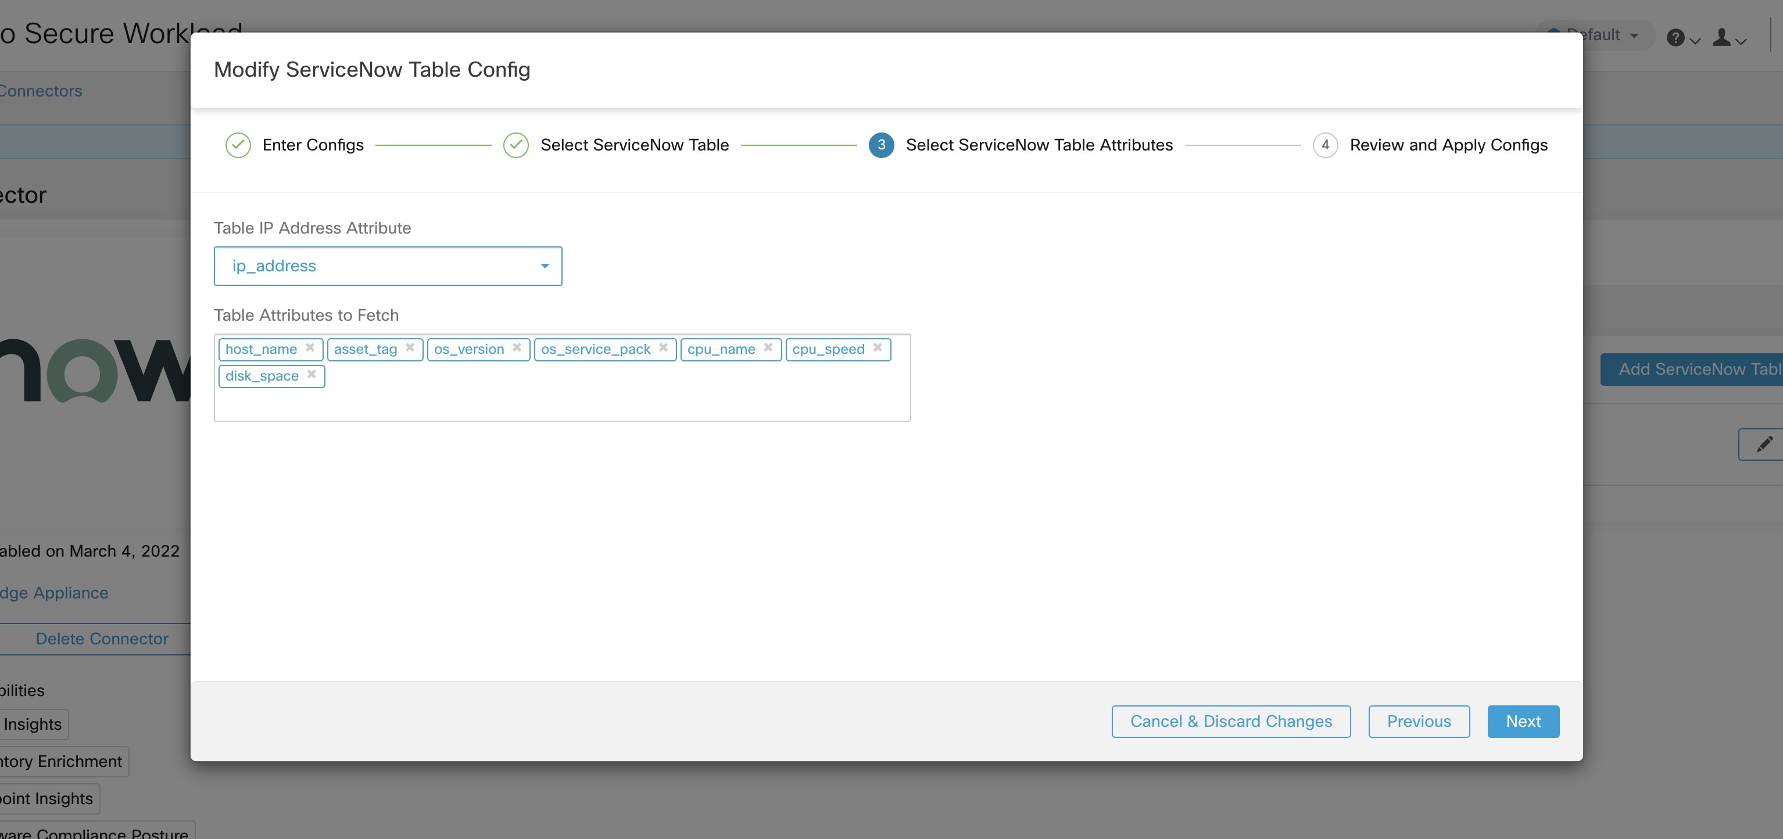The height and width of the screenshot is (839, 1783).
Task: Click the step 3 circle icon for Table Attributes
Action: [880, 144]
